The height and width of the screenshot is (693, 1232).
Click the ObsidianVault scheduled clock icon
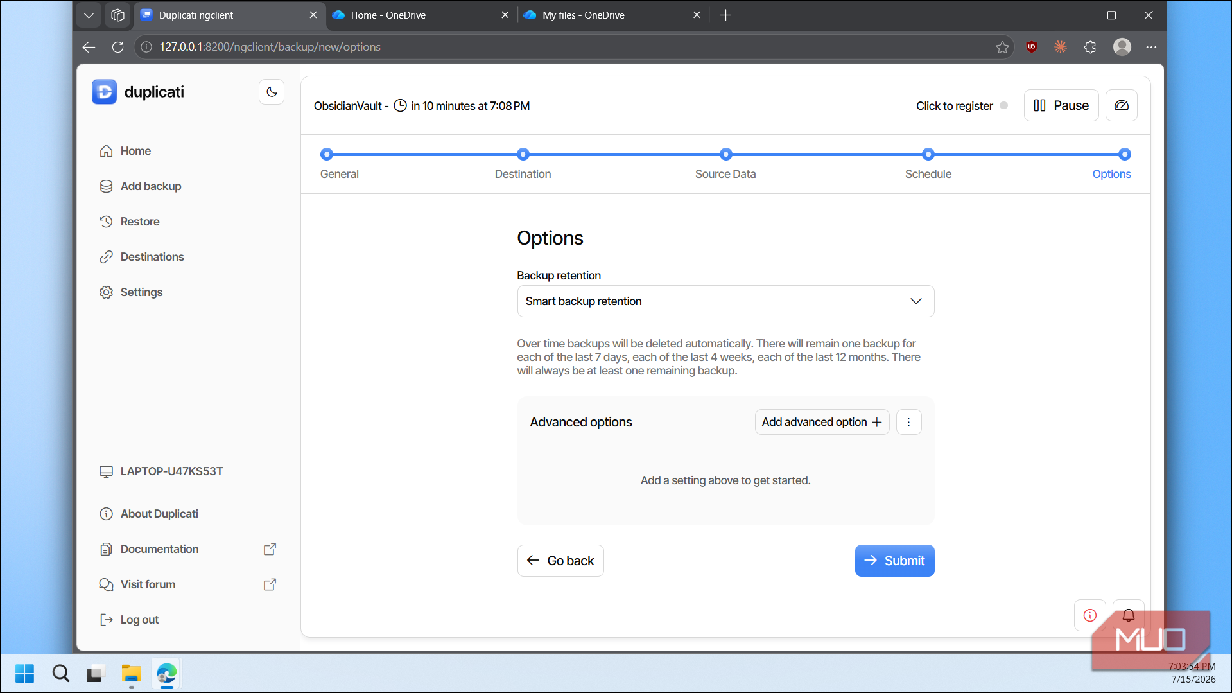coord(400,106)
